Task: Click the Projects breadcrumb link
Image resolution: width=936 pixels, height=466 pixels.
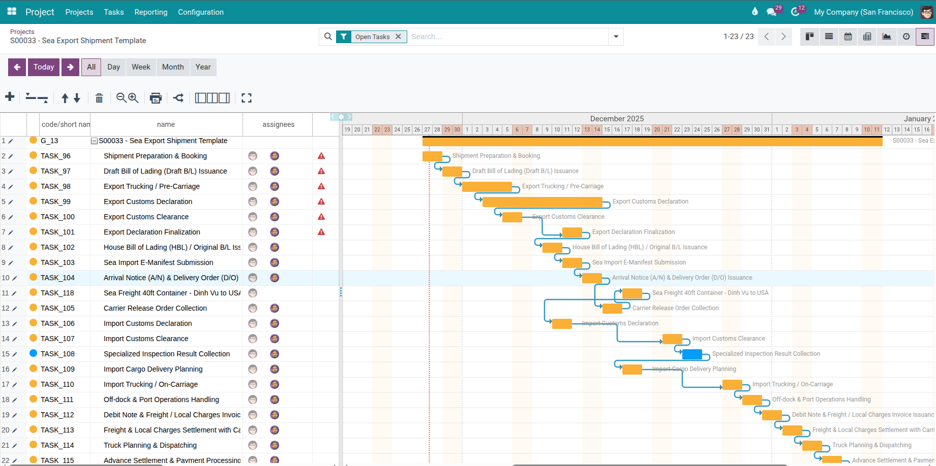Action: [x=22, y=31]
